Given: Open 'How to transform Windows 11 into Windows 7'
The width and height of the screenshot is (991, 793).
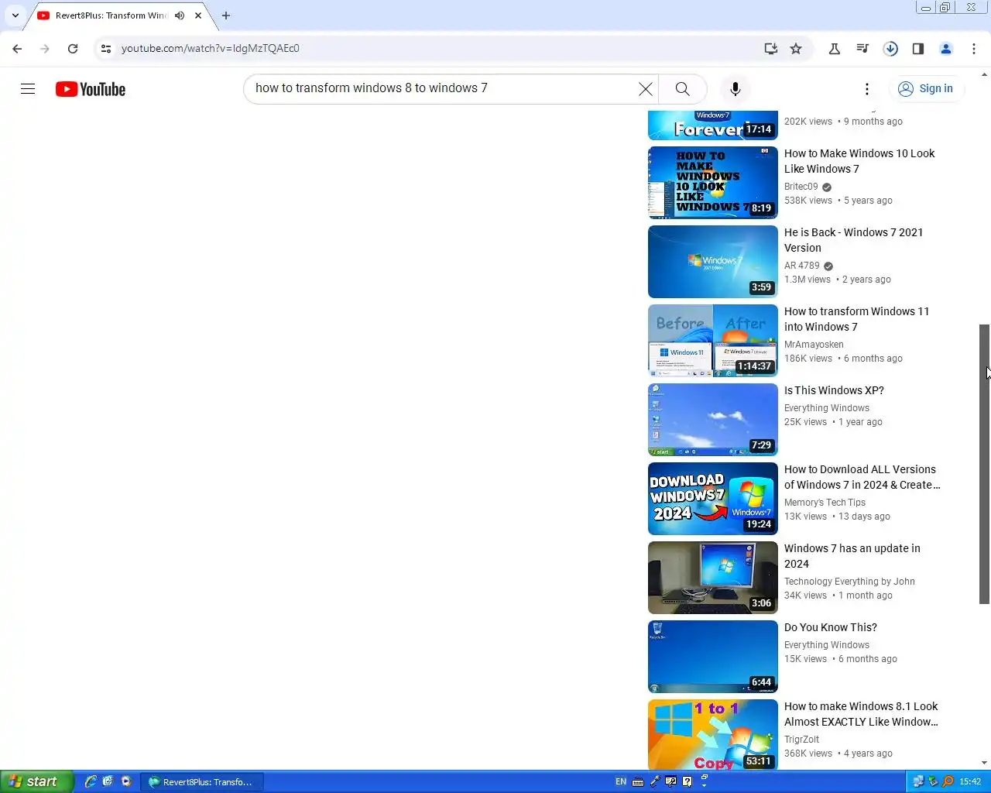Looking at the screenshot, I should (856, 319).
